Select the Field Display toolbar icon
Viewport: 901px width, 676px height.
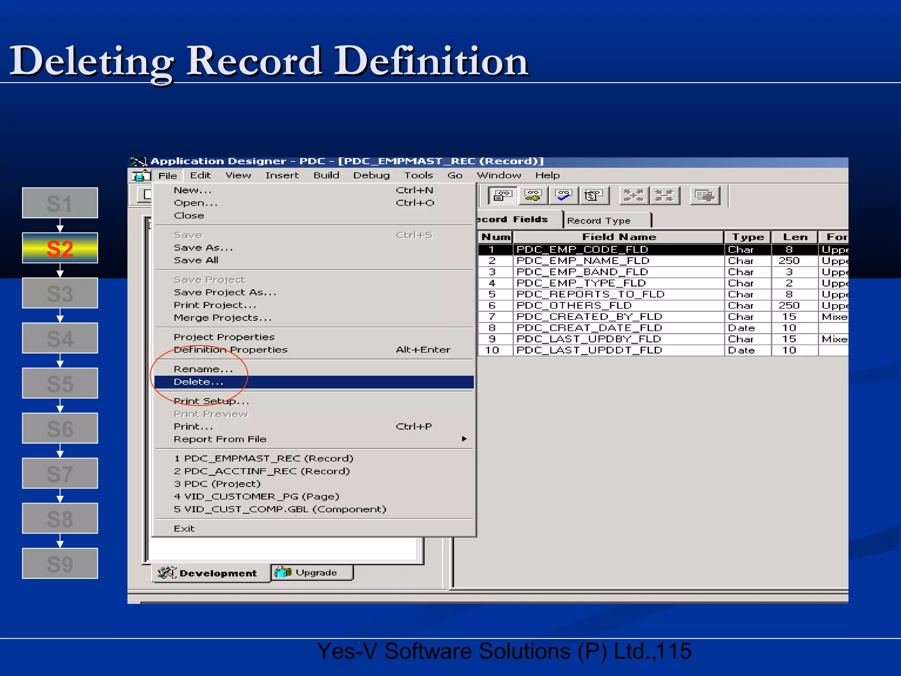[x=503, y=195]
